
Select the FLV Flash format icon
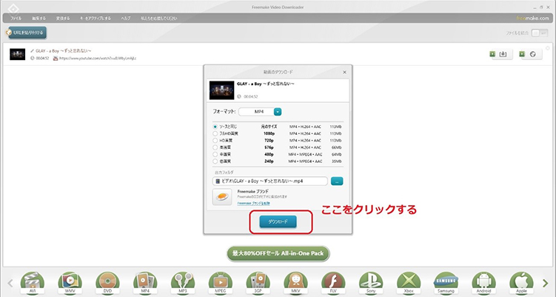pos(333,284)
